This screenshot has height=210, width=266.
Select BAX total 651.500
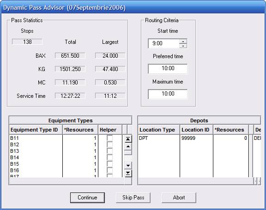[x=70, y=55]
